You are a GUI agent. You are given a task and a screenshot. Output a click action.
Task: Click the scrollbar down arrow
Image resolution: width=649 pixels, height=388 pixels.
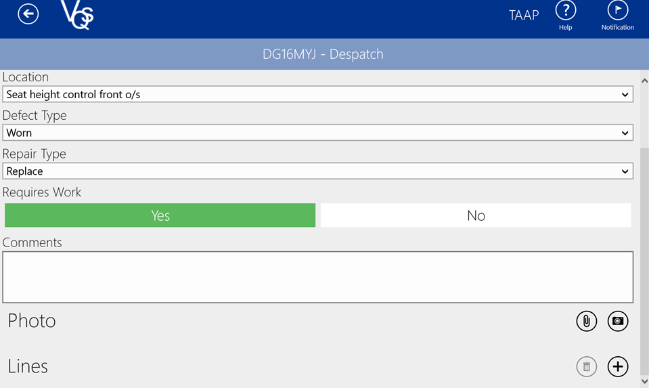644,381
